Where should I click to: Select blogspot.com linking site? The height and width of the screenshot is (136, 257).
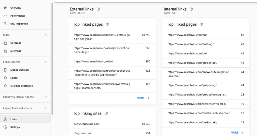(112, 133)
